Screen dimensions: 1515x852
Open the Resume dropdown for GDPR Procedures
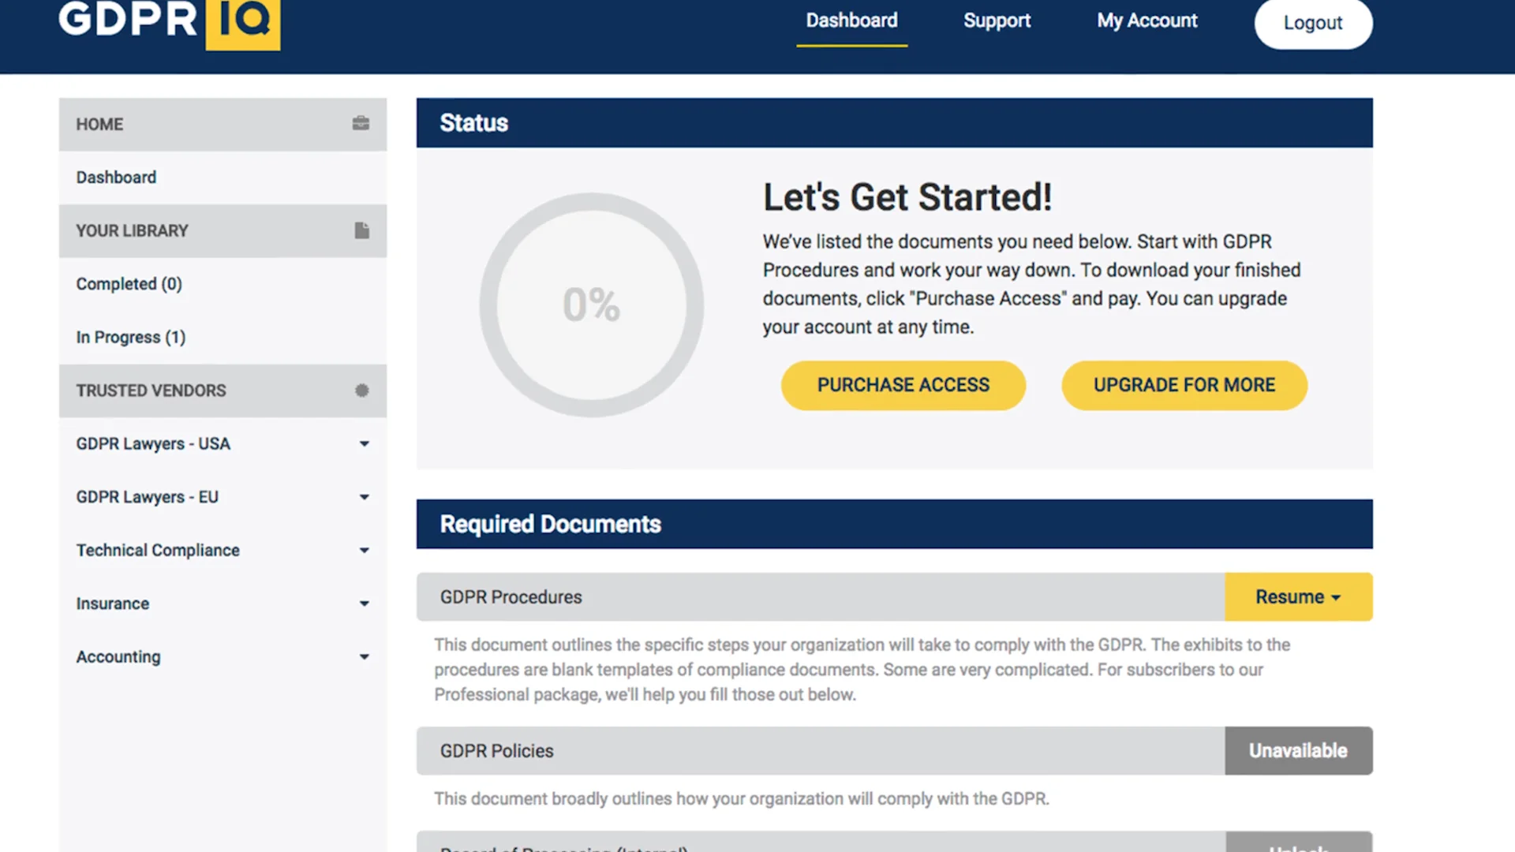click(x=1298, y=597)
